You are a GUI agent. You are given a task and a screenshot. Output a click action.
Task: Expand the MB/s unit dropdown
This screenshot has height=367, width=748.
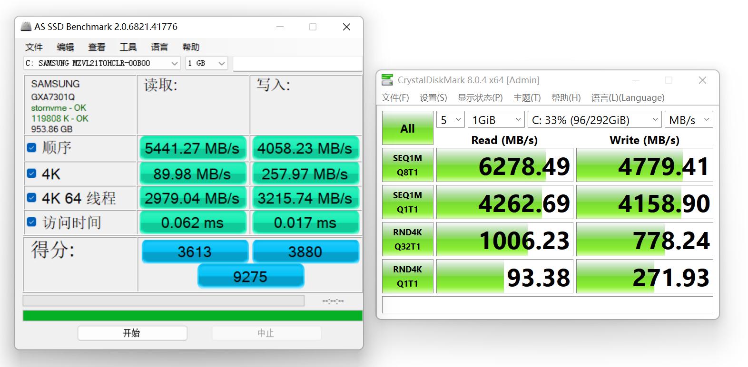pyautogui.click(x=688, y=120)
